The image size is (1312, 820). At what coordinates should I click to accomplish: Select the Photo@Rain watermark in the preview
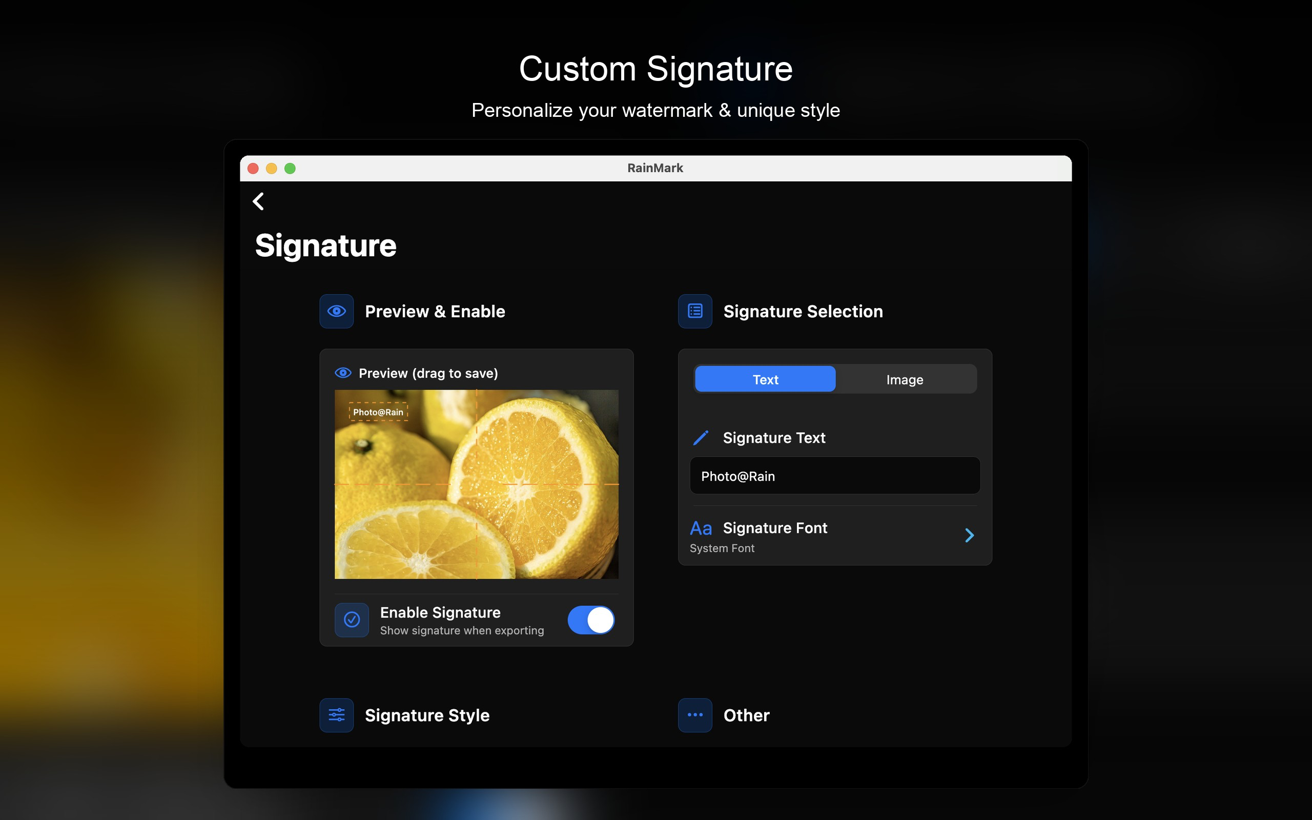point(378,412)
